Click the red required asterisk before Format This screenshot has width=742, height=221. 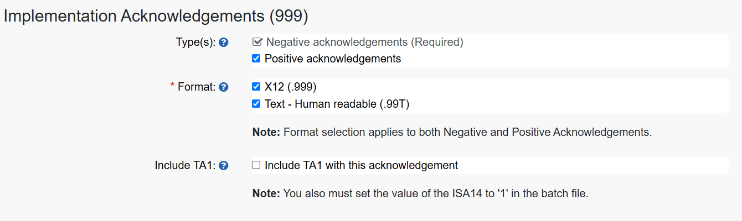pyautogui.click(x=172, y=87)
